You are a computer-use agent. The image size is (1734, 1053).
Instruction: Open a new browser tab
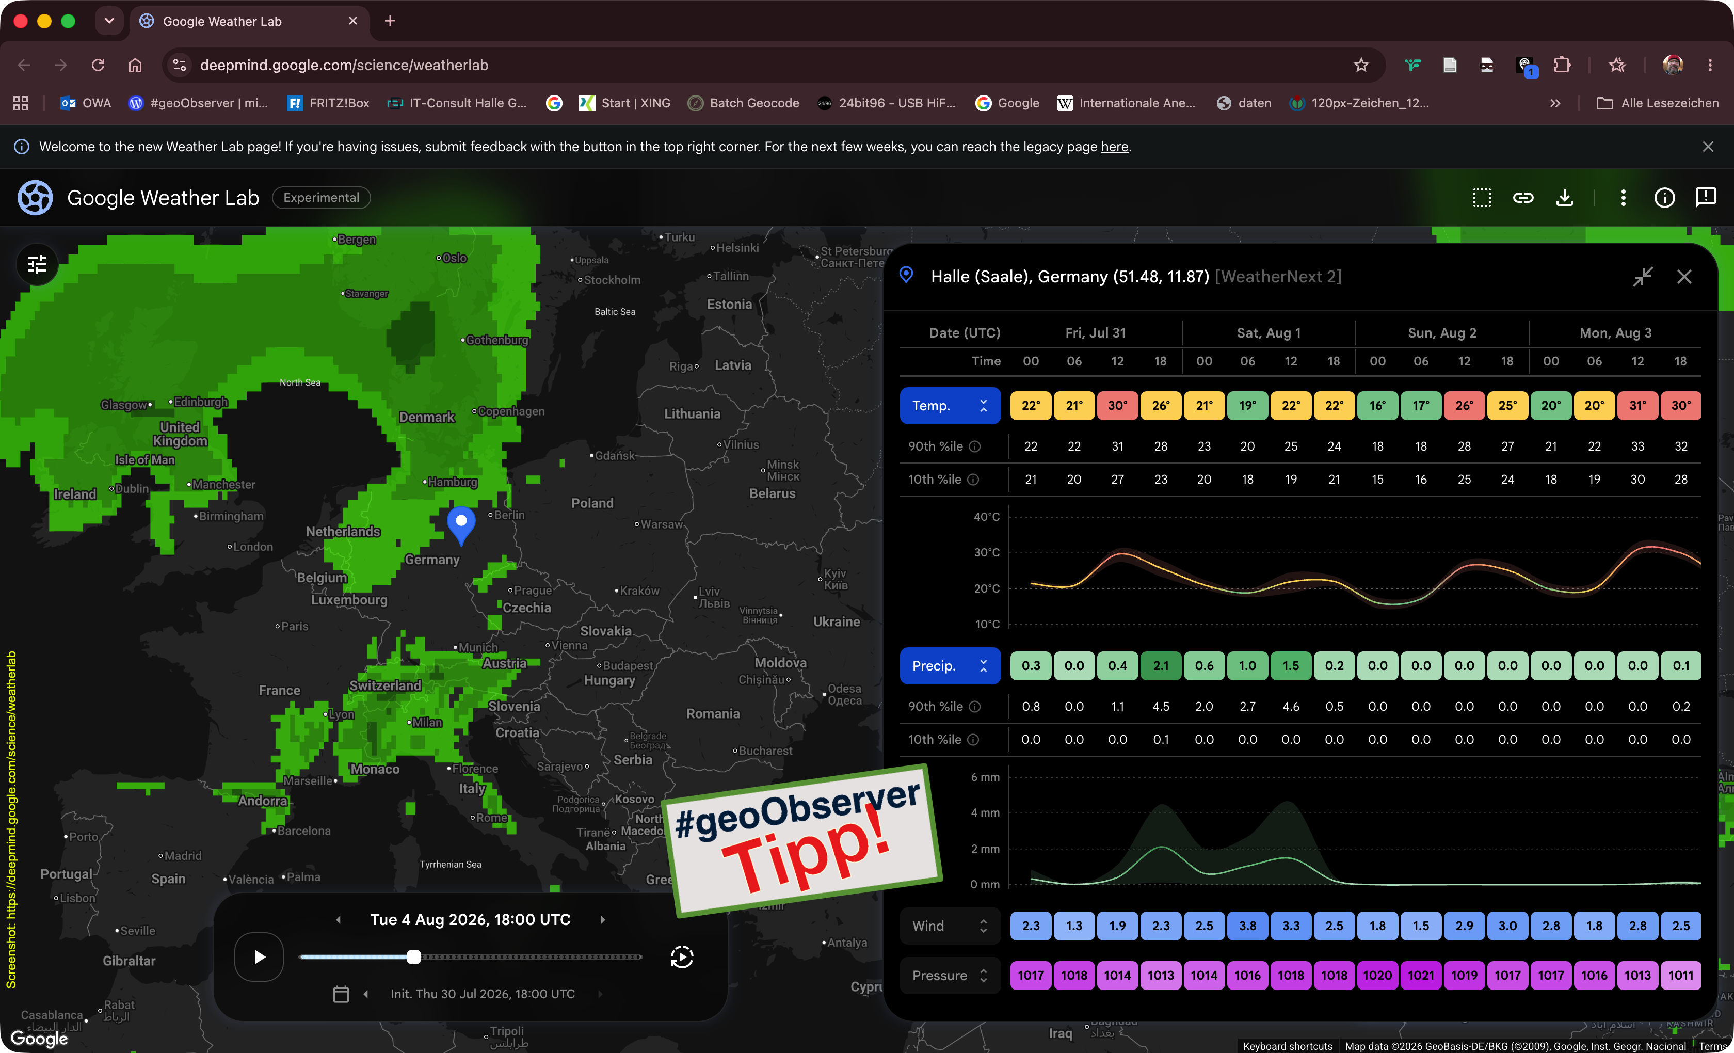click(390, 21)
